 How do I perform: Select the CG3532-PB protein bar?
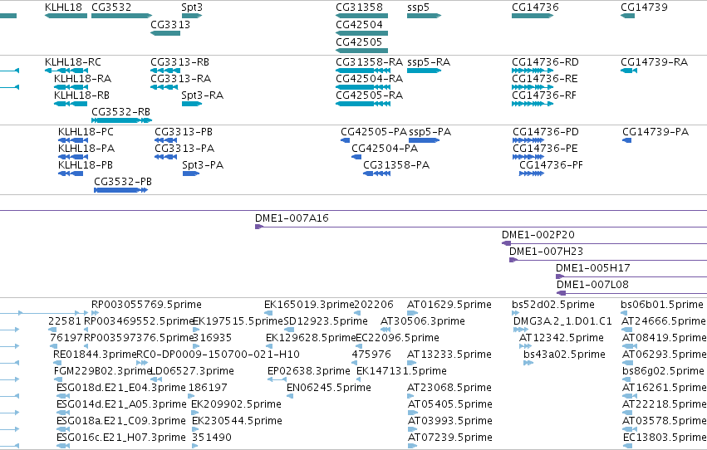[120, 190]
